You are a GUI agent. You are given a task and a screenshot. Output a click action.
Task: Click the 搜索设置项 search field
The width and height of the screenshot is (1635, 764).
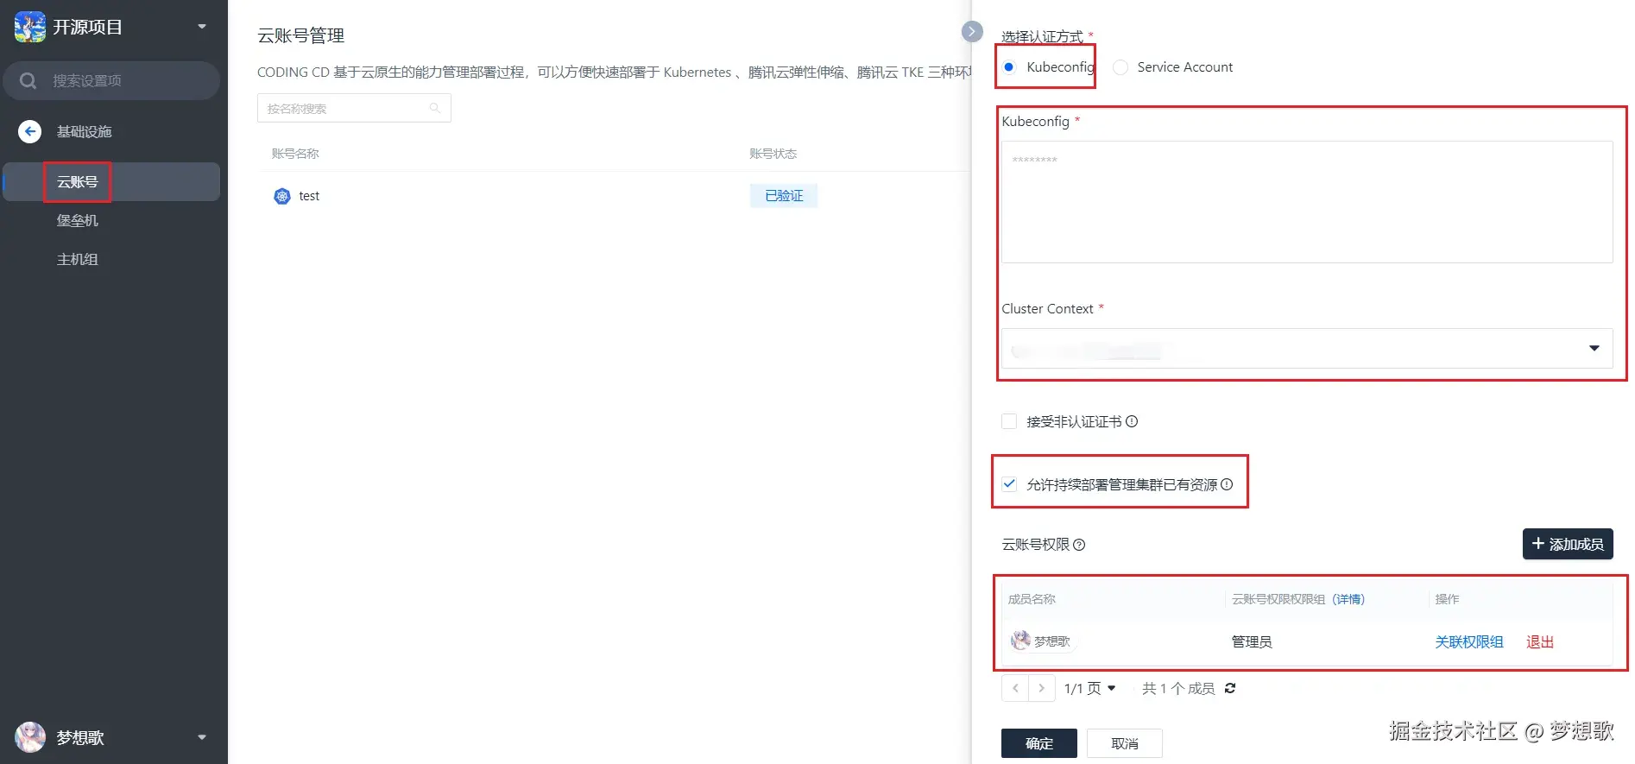click(111, 80)
